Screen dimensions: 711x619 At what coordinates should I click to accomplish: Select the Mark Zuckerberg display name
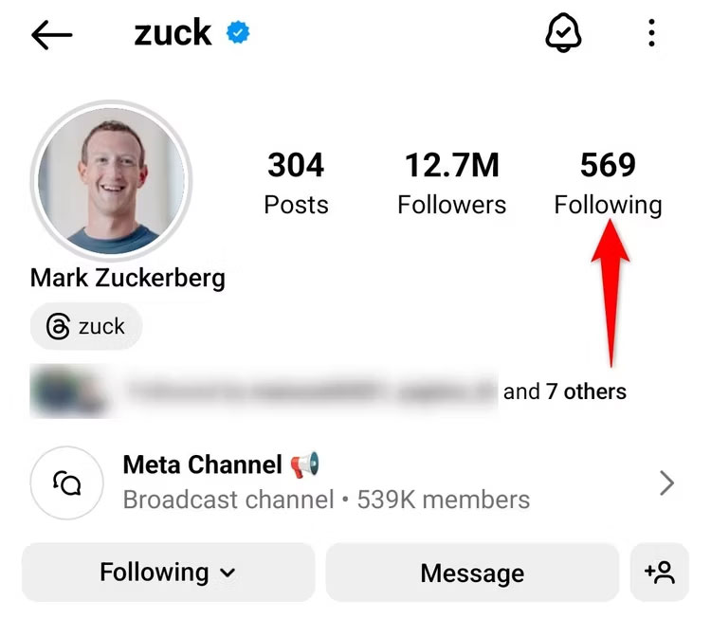pos(128,277)
